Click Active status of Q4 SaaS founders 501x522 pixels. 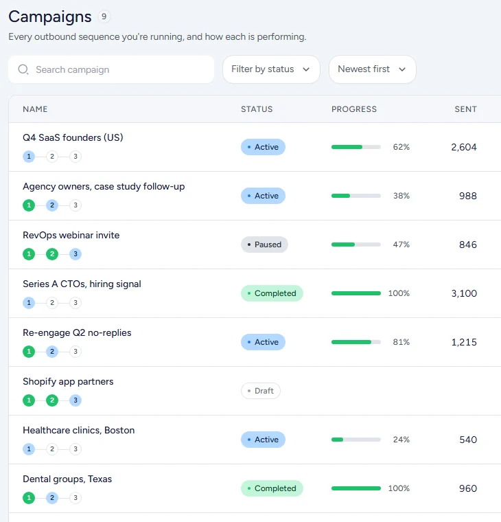coord(263,147)
